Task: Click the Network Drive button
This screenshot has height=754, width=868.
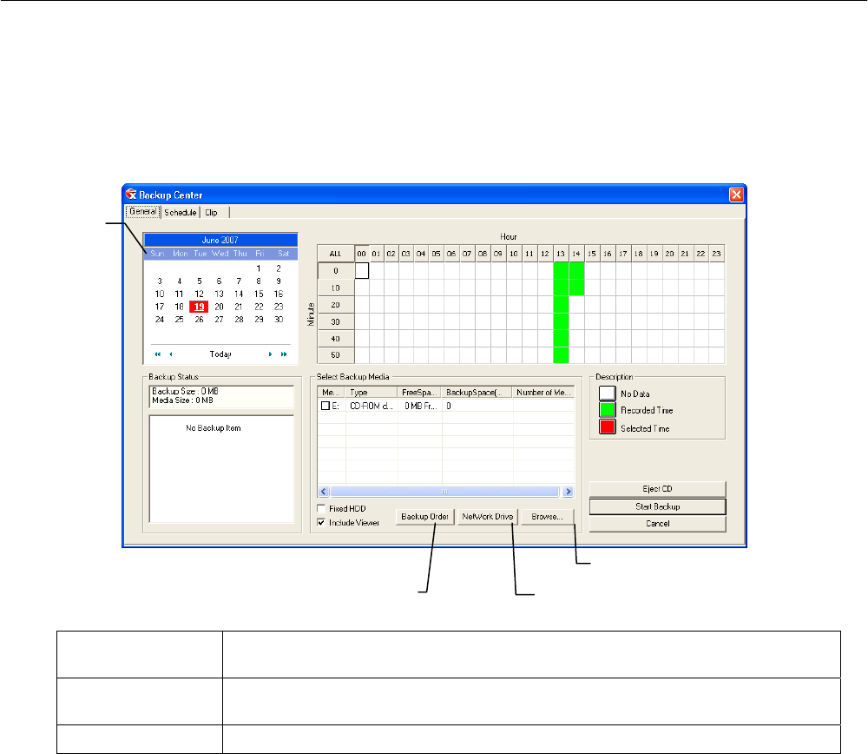Action: click(x=487, y=517)
